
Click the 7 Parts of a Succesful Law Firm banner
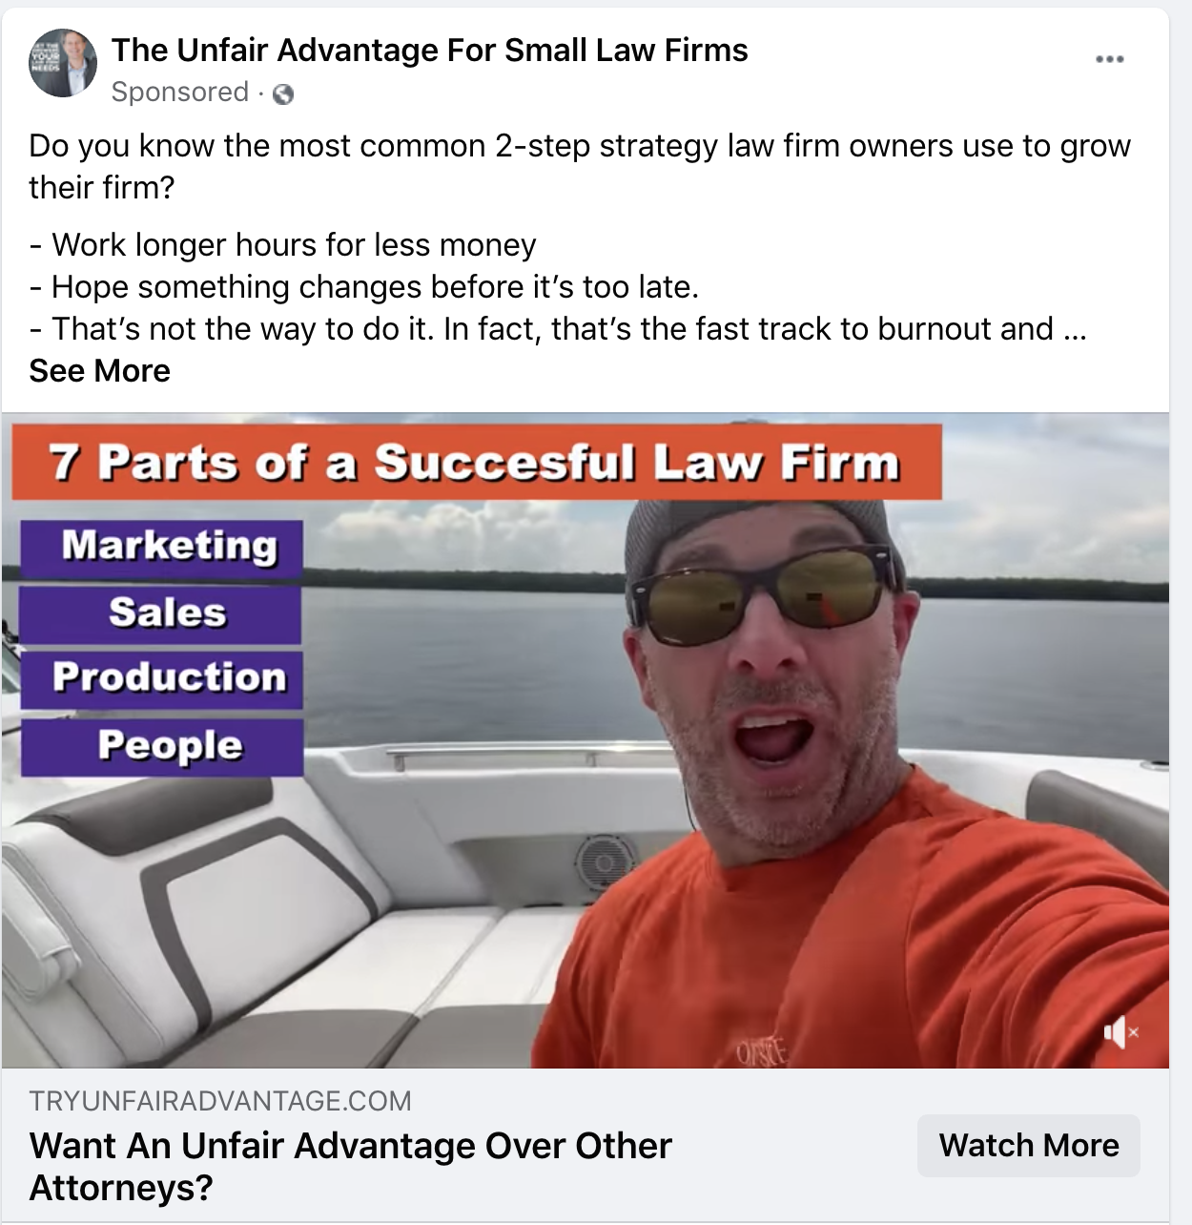[476, 463]
